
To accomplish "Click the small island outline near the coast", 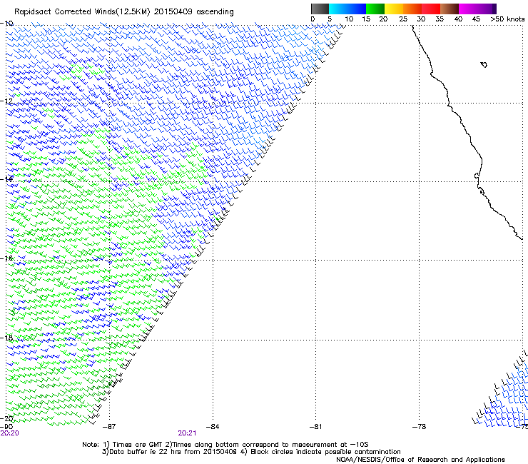I will 484,65.
